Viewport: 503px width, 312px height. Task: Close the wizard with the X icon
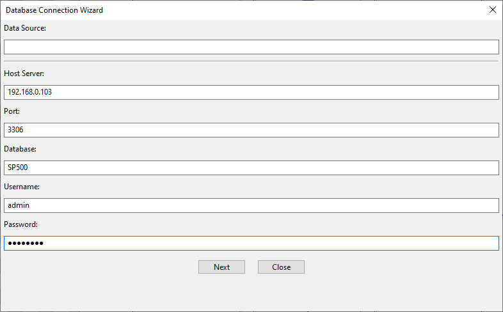493,10
